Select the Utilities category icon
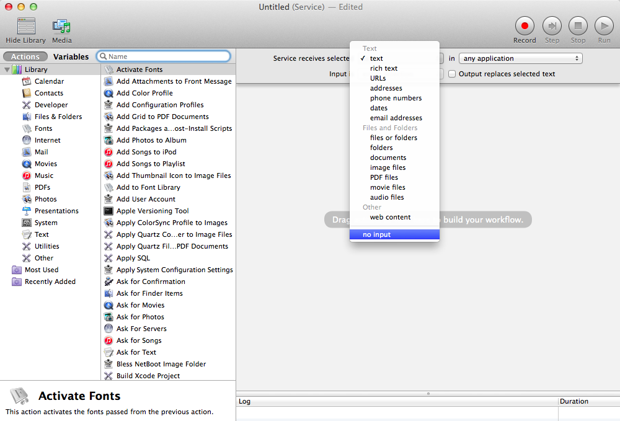The height and width of the screenshot is (421, 620). 27,246
